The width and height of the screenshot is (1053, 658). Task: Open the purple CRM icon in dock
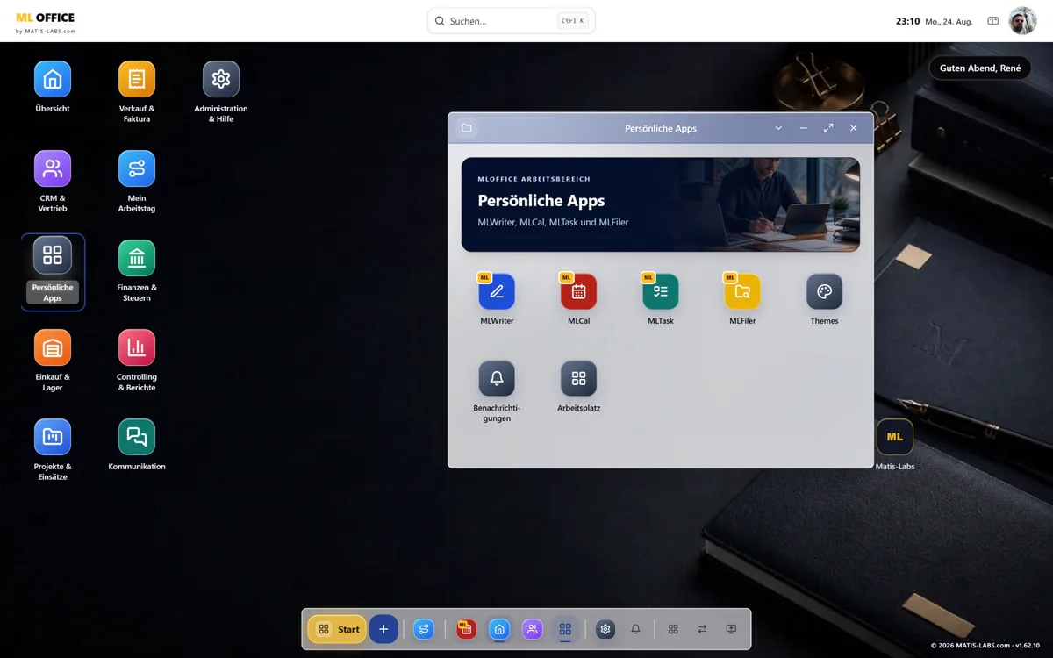click(532, 629)
